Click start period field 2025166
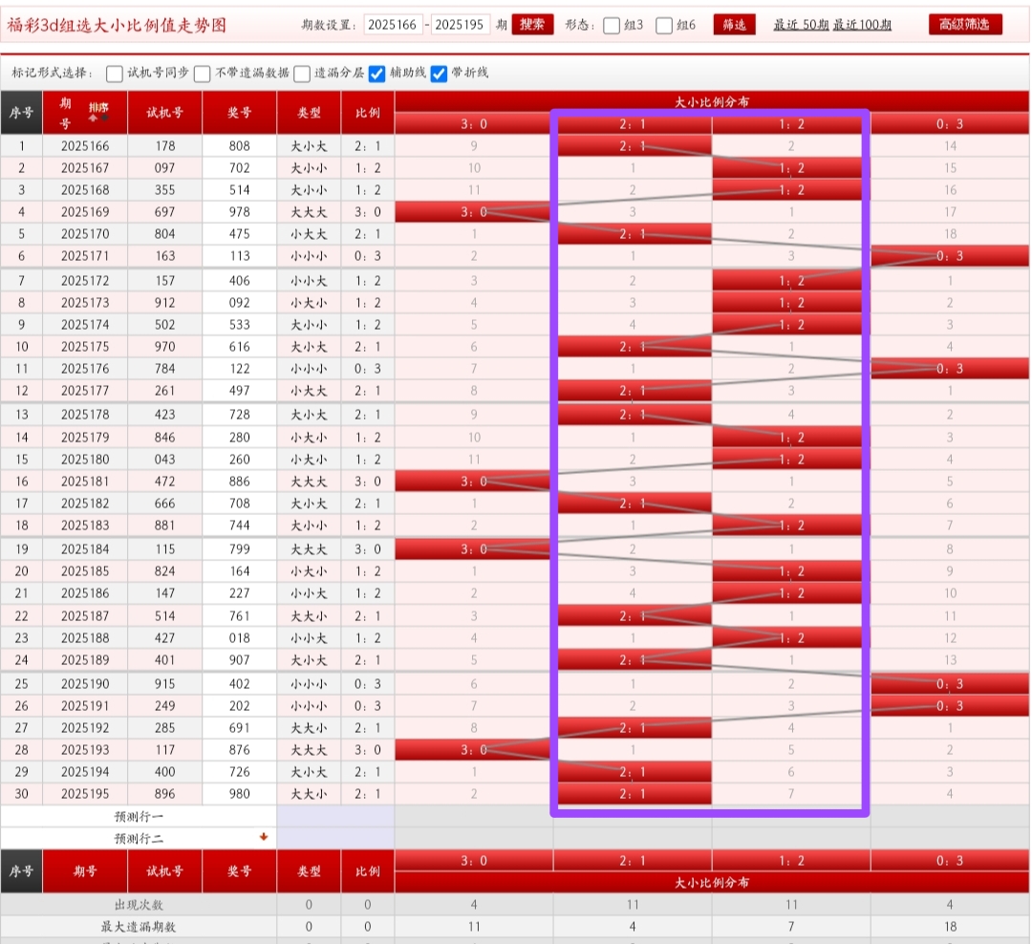Image resolution: width=1032 pixels, height=944 pixels. 393,25
